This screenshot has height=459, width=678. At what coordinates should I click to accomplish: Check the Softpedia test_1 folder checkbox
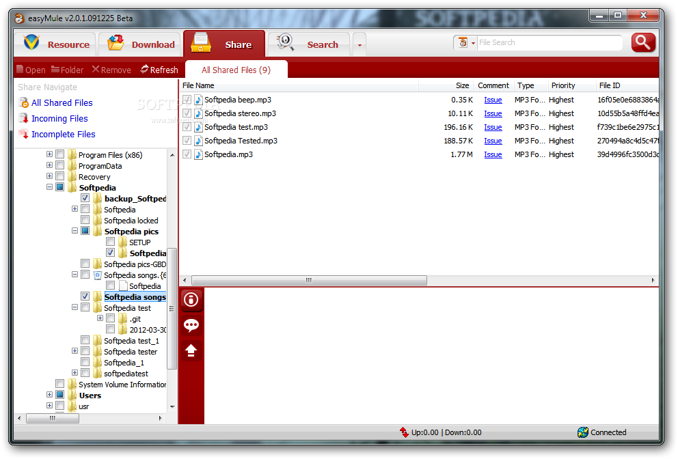(x=85, y=340)
